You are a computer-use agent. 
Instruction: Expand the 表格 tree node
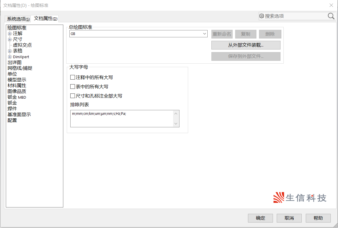(x=10, y=51)
